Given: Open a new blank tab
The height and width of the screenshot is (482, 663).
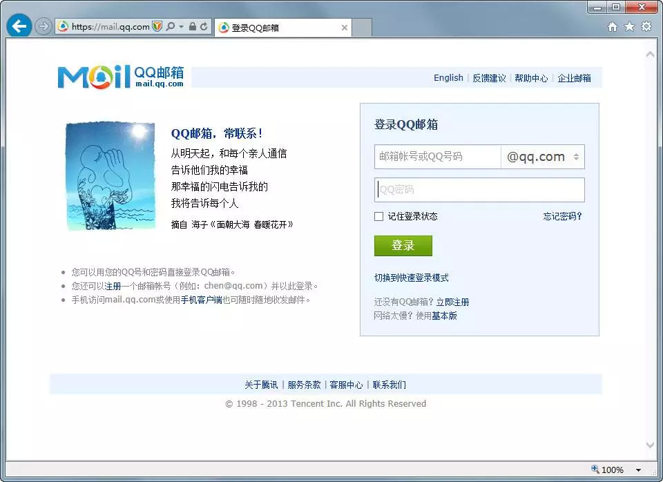Looking at the screenshot, I should click(x=362, y=28).
